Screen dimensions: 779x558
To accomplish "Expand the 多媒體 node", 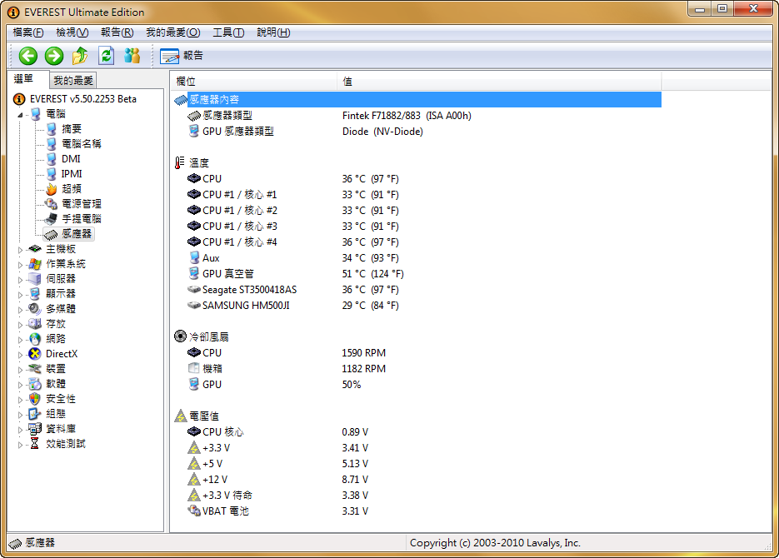I will tap(20, 310).
